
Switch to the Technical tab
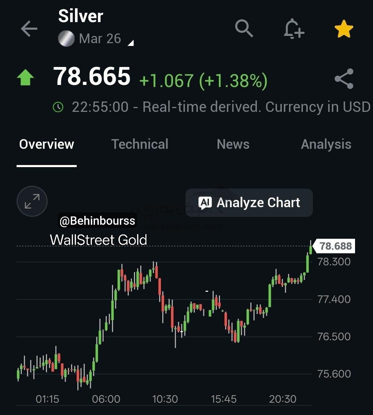(x=140, y=144)
